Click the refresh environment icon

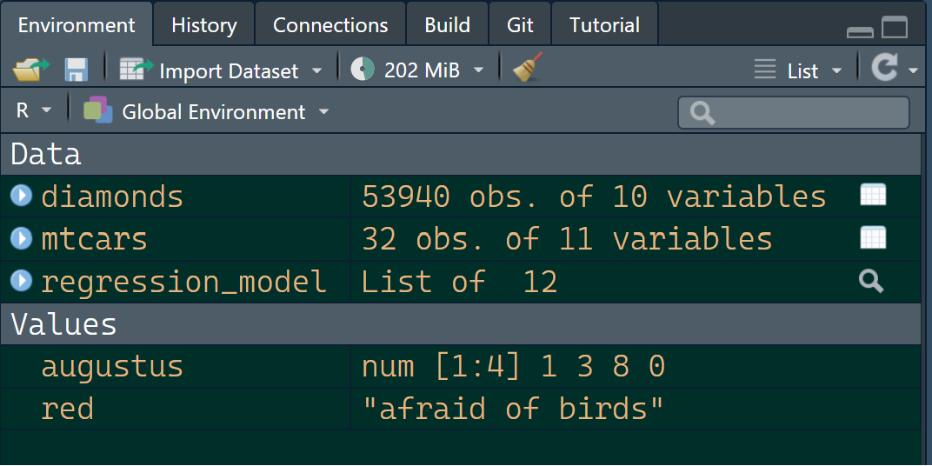pos(885,69)
